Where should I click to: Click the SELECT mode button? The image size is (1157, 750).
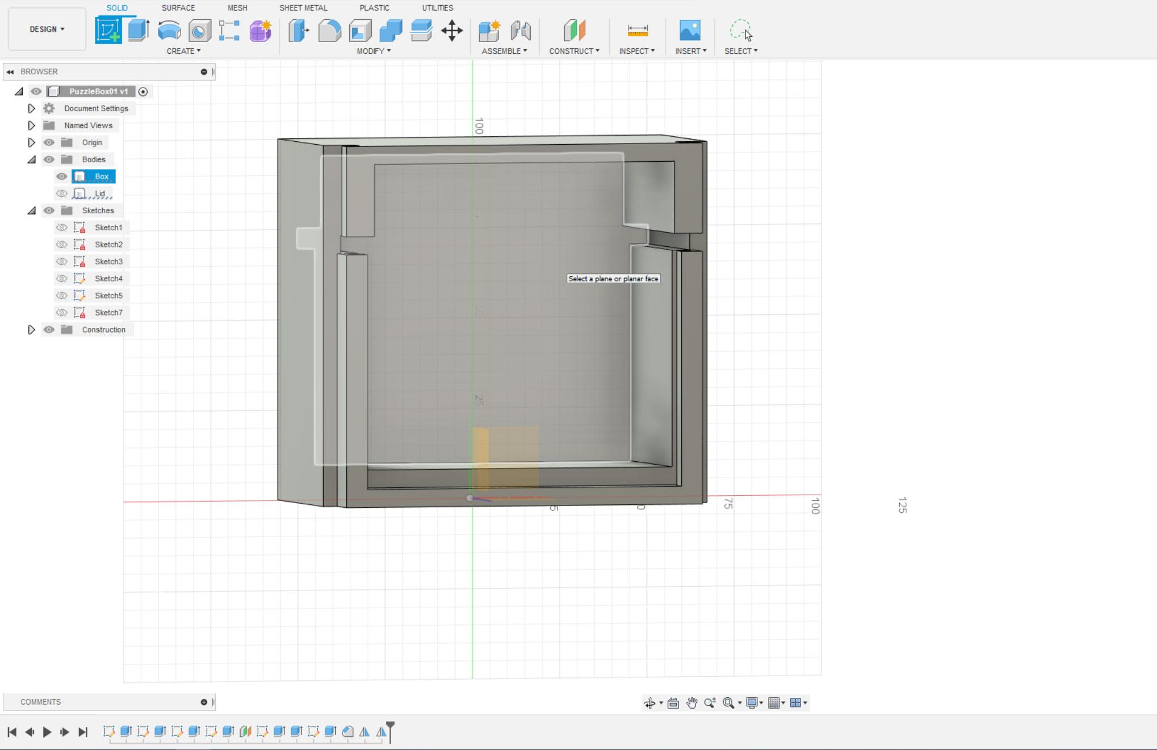point(741,31)
